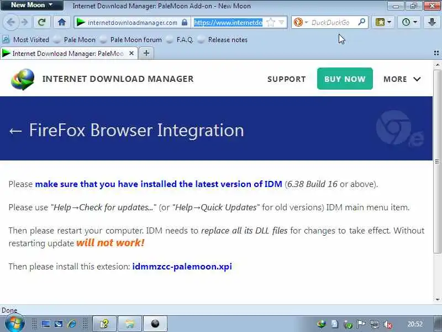
Task: Click the muted volume tray icon
Action: (x=388, y=324)
